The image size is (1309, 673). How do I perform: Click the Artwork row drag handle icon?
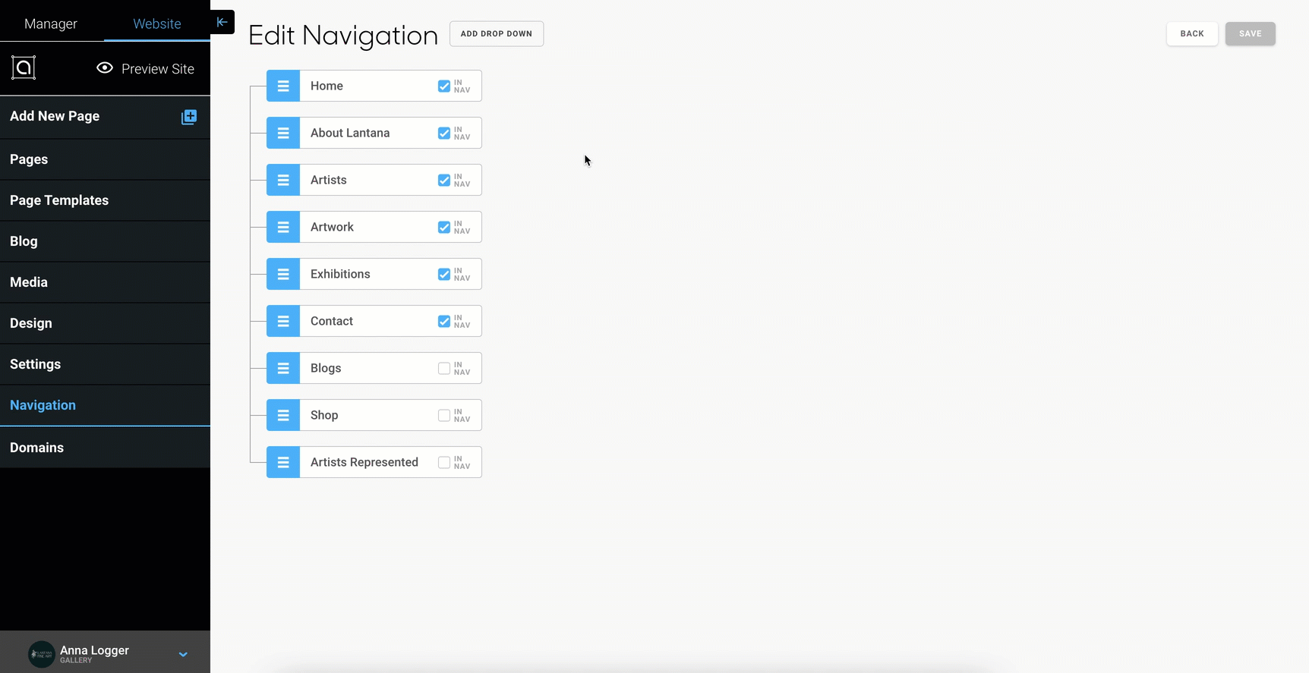pyautogui.click(x=283, y=227)
